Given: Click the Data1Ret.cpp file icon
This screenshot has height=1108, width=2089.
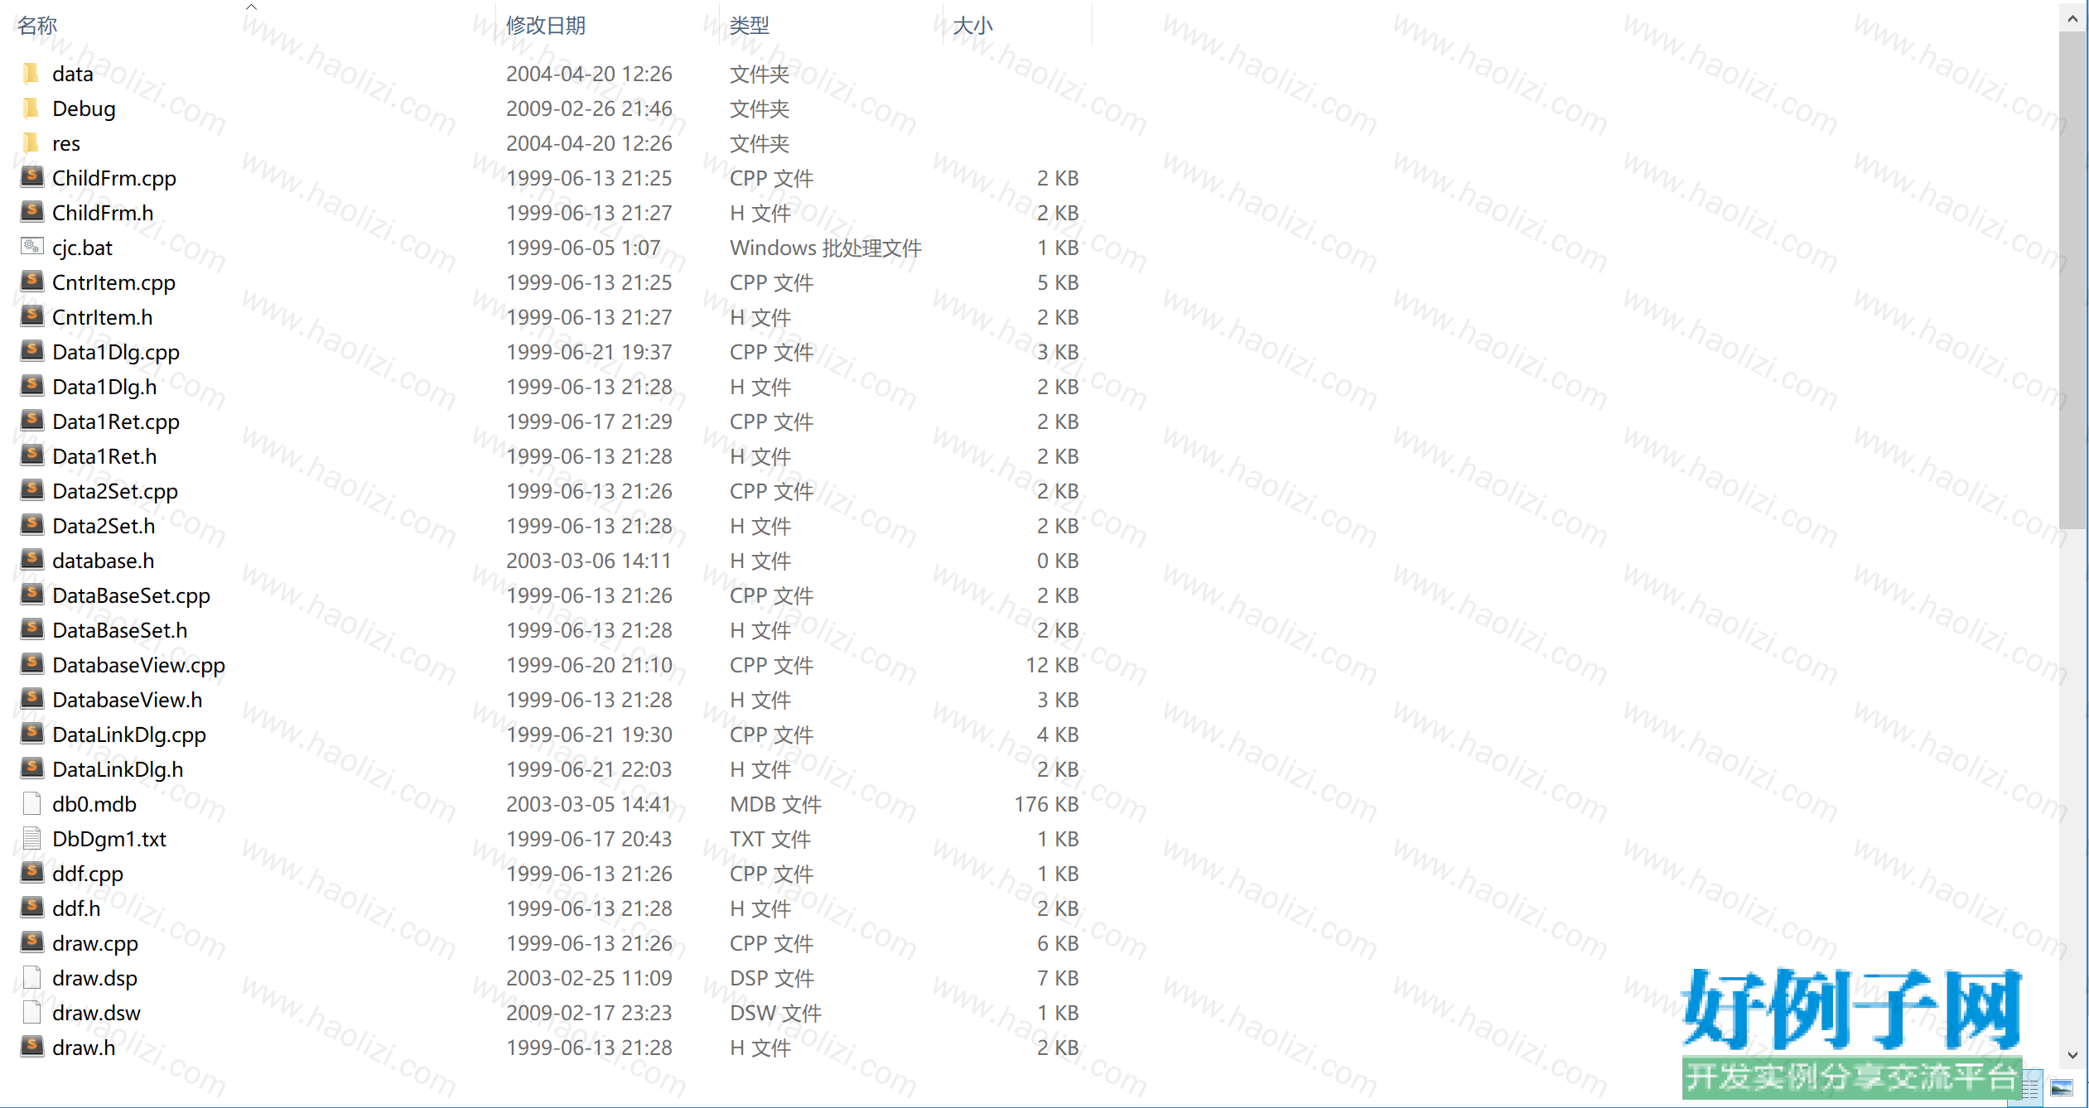Looking at the screenshot, I should click(x=31, y=421).
